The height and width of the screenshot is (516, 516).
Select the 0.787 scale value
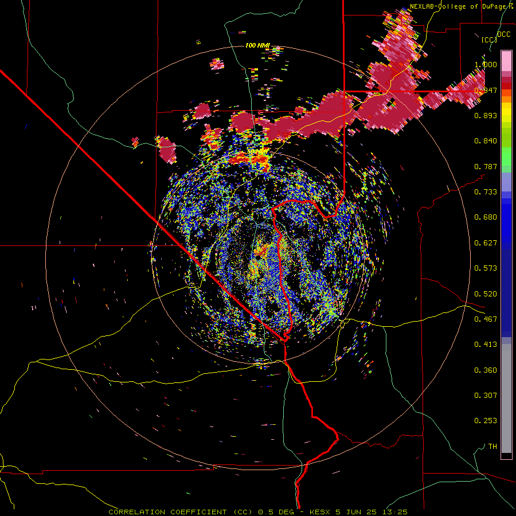click(x=486, y=166)
